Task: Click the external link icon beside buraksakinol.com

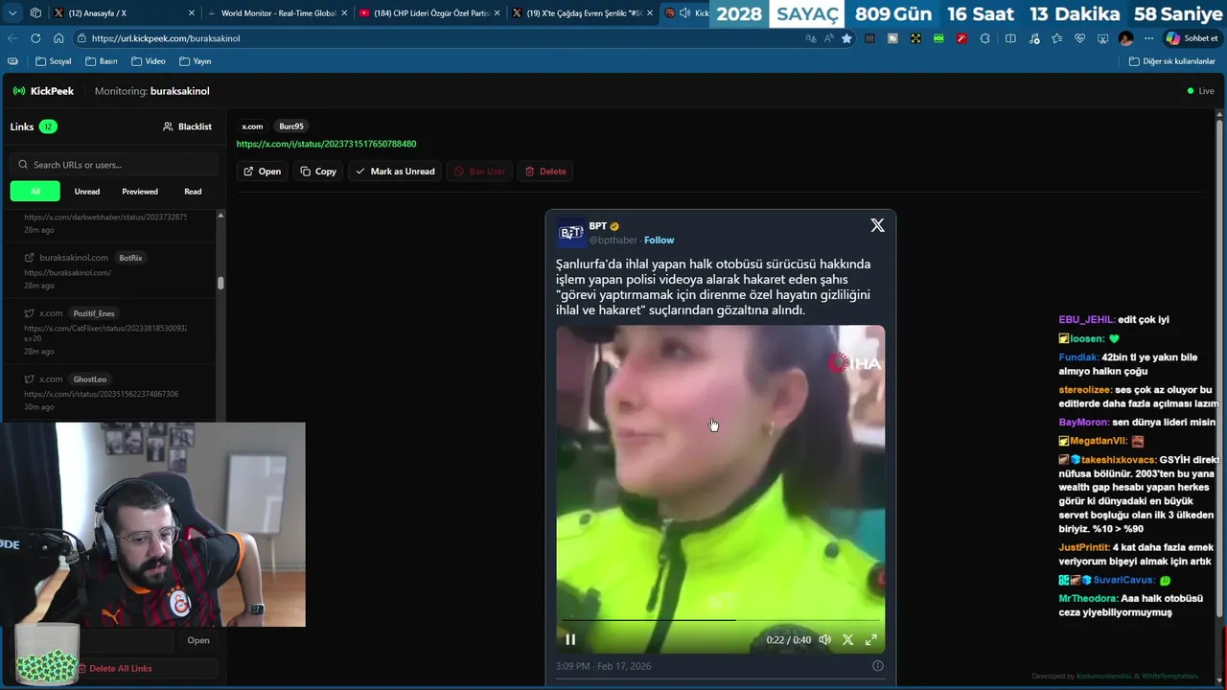Action: 30,258
